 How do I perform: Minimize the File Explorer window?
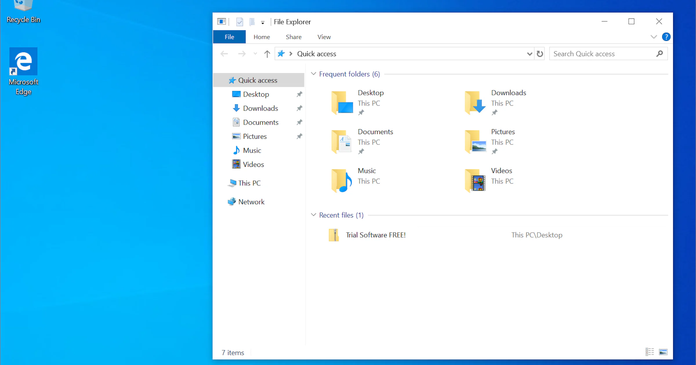coord(604,21)
